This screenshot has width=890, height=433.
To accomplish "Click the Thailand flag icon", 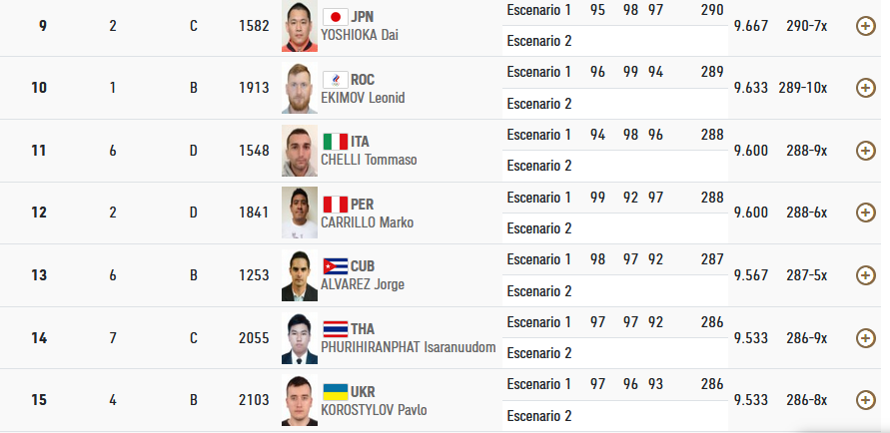I will point(335,329).
